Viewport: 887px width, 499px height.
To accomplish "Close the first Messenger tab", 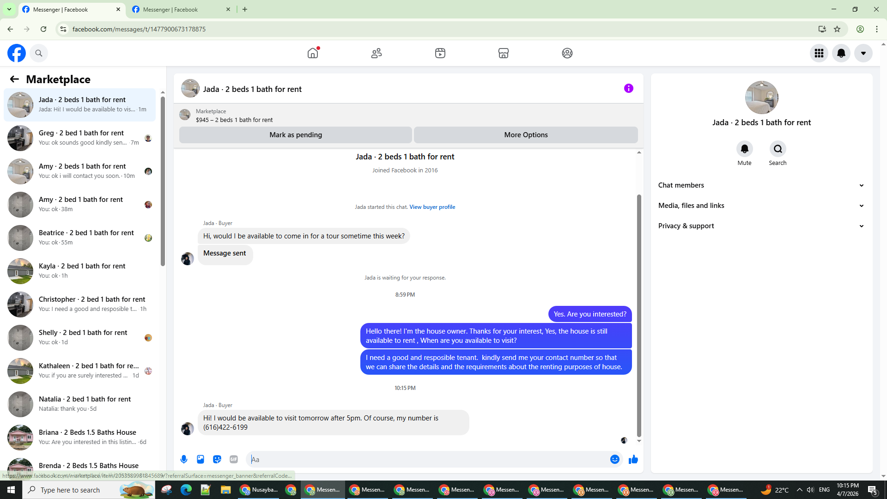I will coord(118,9).
